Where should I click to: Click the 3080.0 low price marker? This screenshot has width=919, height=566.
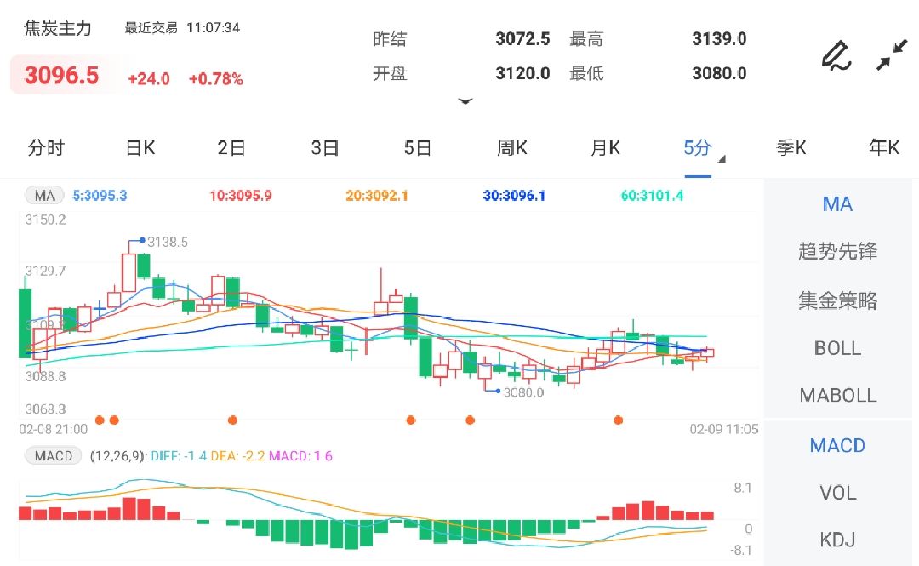coord(524,392)
